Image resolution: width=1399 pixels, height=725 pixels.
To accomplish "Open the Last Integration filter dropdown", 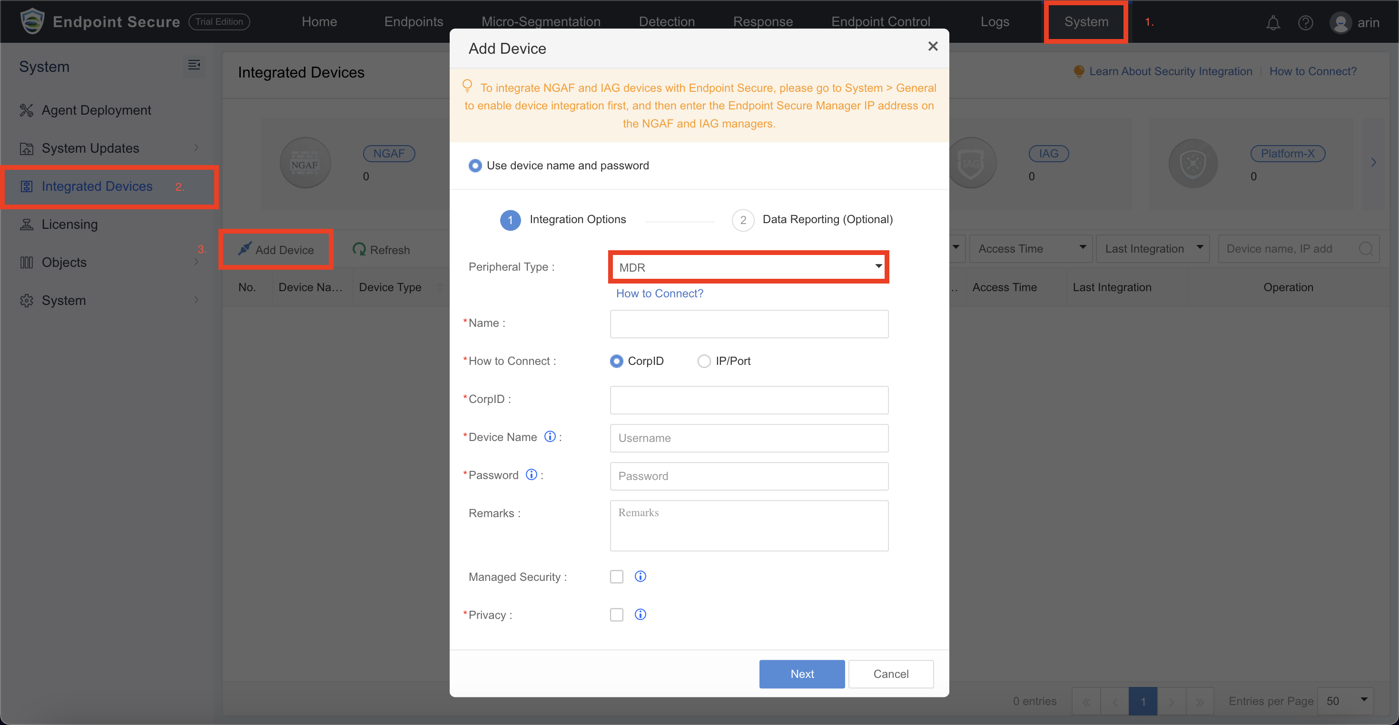I will pyautogui.click(x=1153, y=249).
